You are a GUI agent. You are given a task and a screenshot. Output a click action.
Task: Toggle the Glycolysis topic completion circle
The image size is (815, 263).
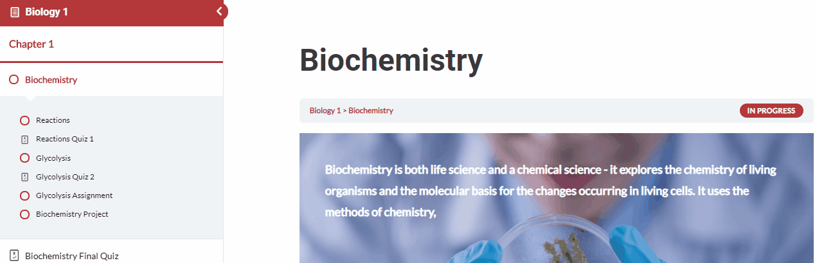click(x=25, y=158)
